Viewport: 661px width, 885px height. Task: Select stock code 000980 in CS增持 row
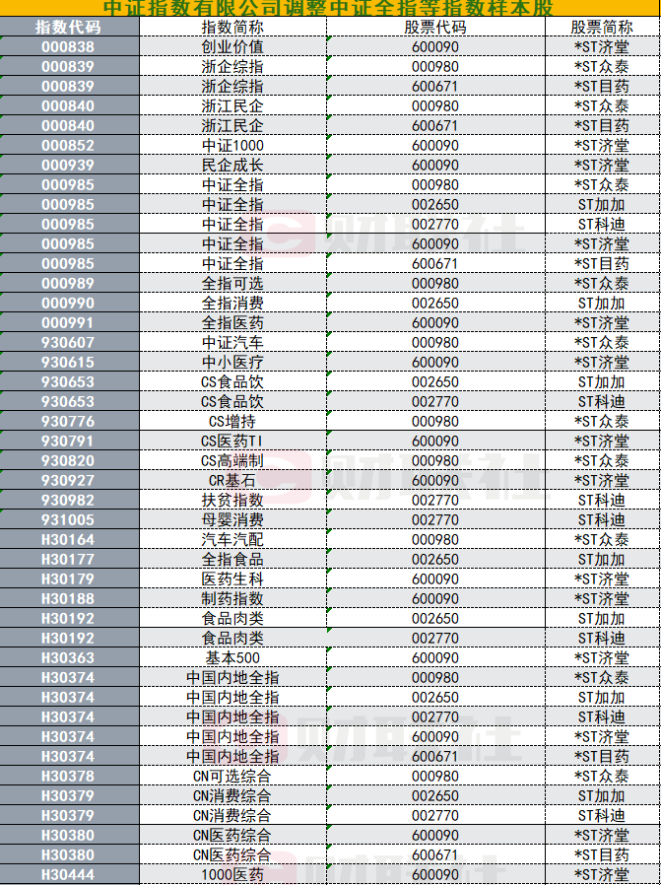click(435, 422)
